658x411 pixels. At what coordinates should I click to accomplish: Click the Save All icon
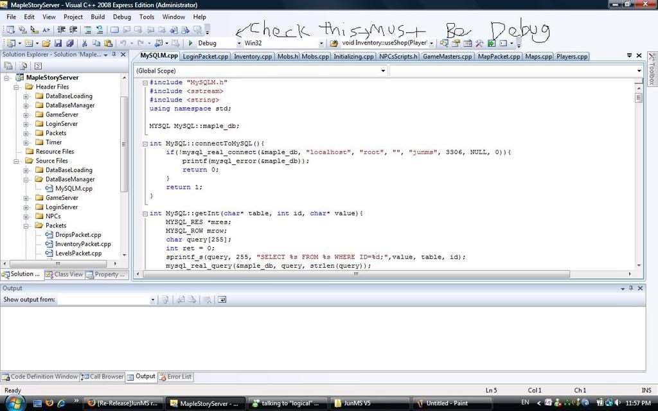69,43
